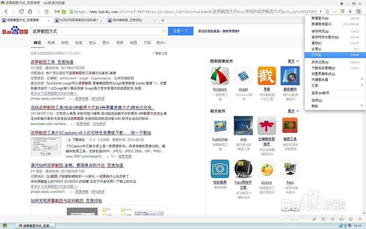This screenshot has height=229, width=366.
Task: Click the 百度一下 search button
Action: coord(181,31)
